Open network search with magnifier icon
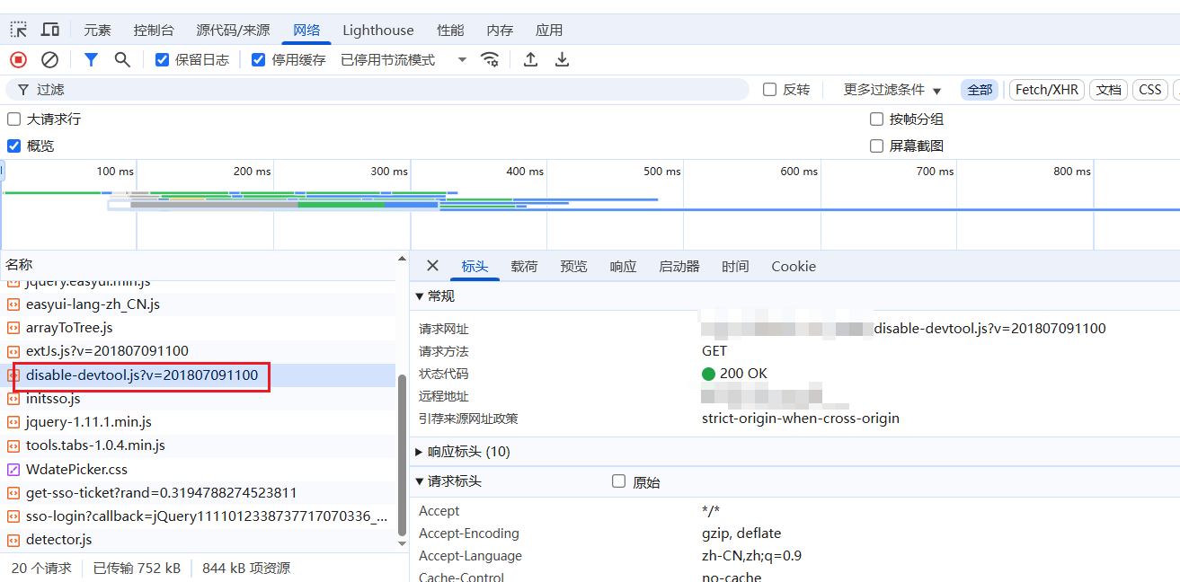The height and width of the screenshot is (582, 1180). [x=122, y=59]
